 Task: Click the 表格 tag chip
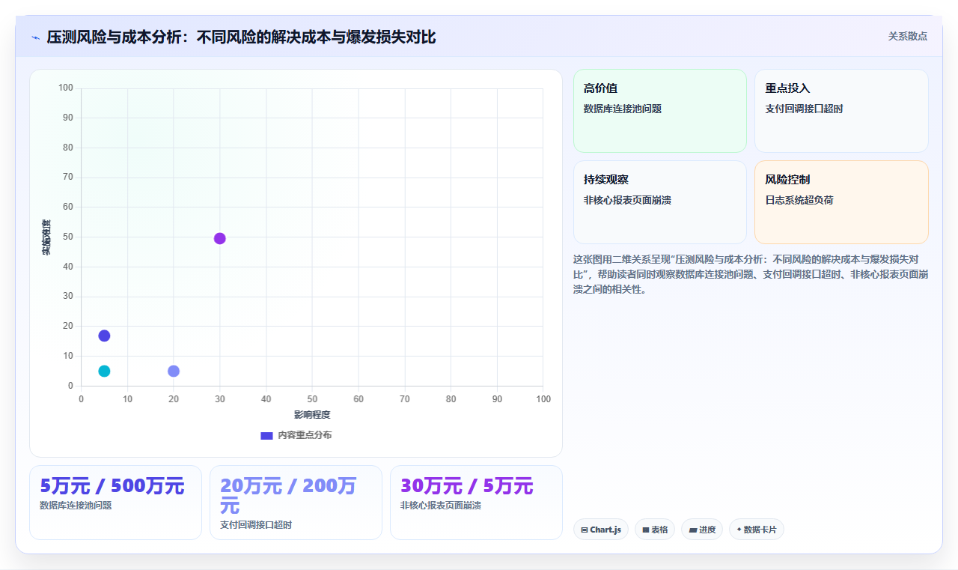click(655, 530)
